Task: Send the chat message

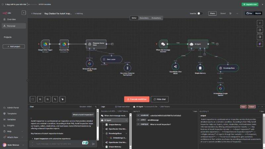Action: [93, 144]
